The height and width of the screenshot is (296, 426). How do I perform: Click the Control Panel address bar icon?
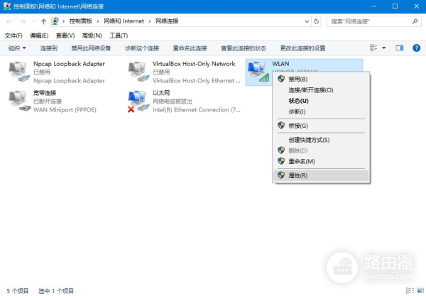[x=55, y=21]
